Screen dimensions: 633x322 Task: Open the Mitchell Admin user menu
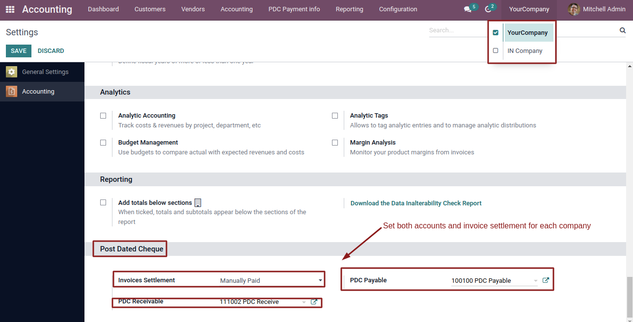[596, 9]
